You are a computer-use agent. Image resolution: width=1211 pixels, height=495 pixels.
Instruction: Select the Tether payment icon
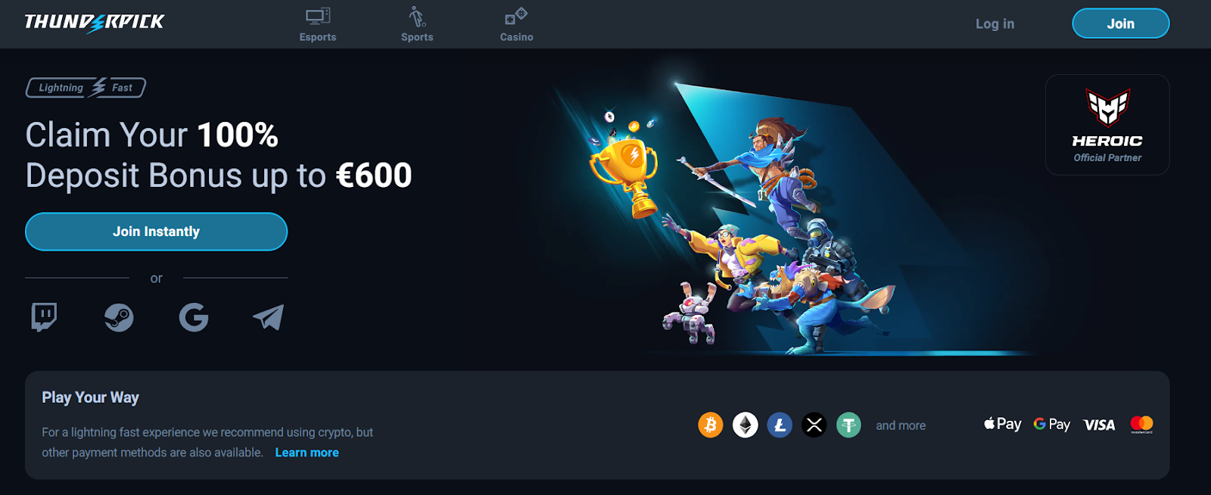849,425
